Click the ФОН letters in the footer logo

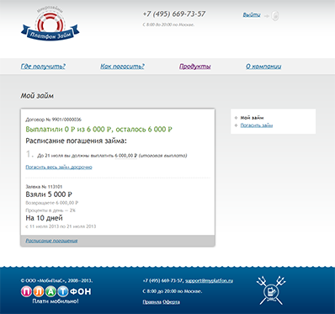pos(80,292)
